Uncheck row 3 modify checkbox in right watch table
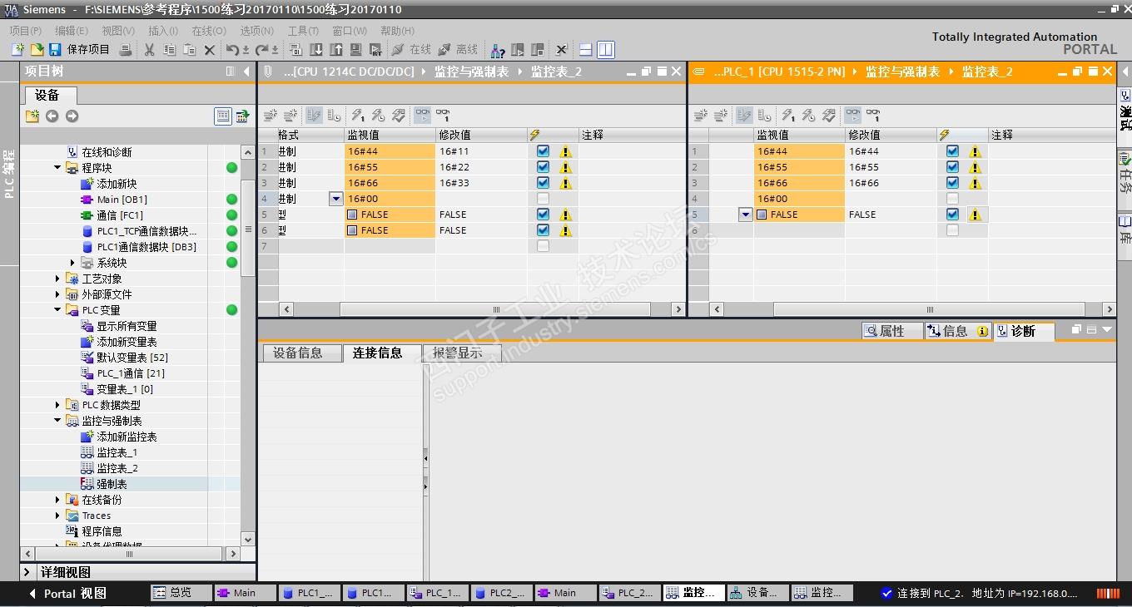1132x607 pixels. 952,183
